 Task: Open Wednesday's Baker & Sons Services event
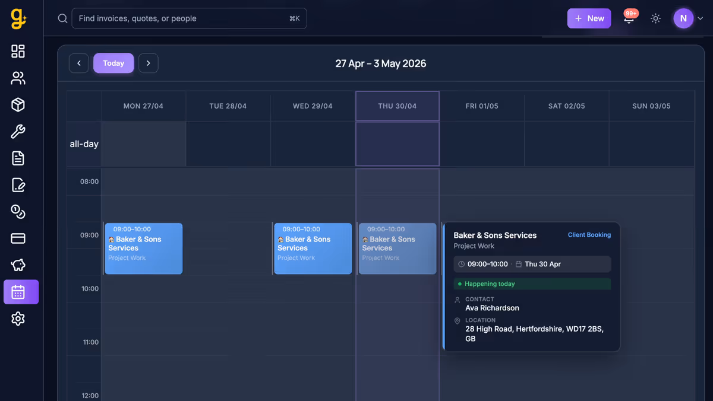[x=313, y=249]
